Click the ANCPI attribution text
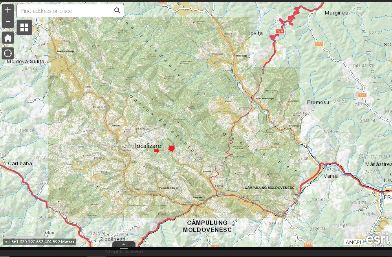Screen dimensions: 392x257 (x=353, y=242)
